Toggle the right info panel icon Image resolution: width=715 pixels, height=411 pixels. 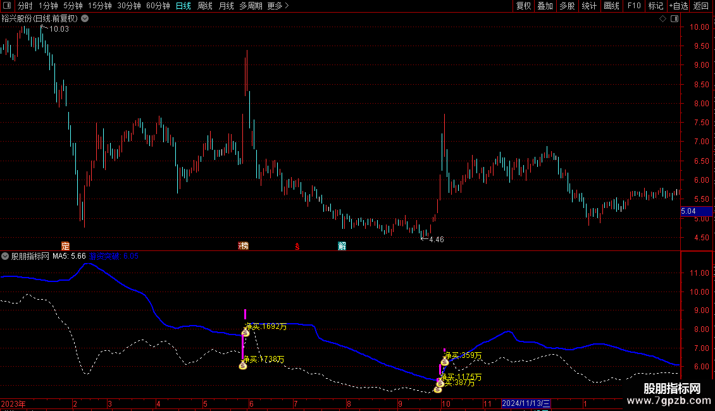tap(675, 19)
